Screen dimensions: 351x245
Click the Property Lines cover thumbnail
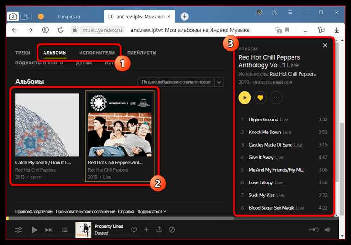(x=83, y=230)
